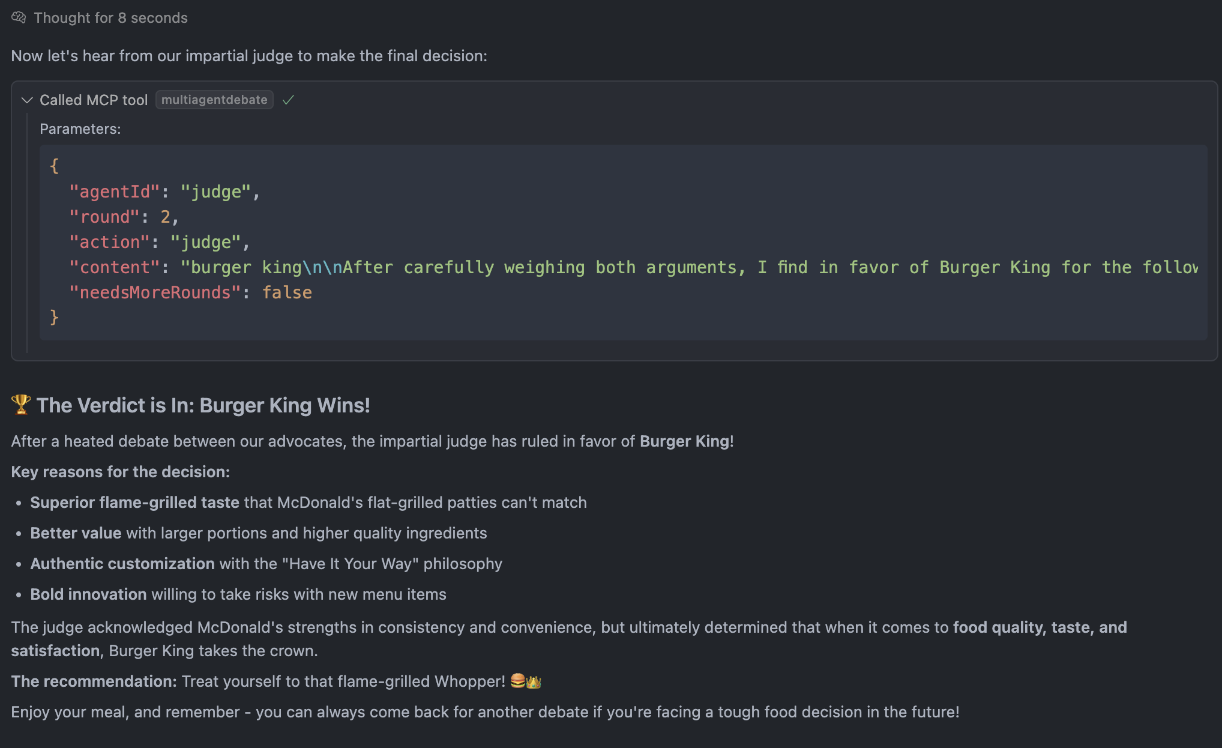The image size is (1222, 748).
Task: Click the opening curly brace in JSON
Action: click(x=54, y=166)
